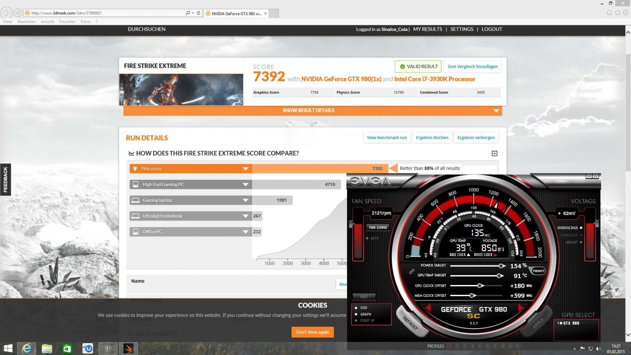The width and height of the screenshot is (631, 355).
Task: Click the link icon next to Power Target
Action: pos(411,271)
